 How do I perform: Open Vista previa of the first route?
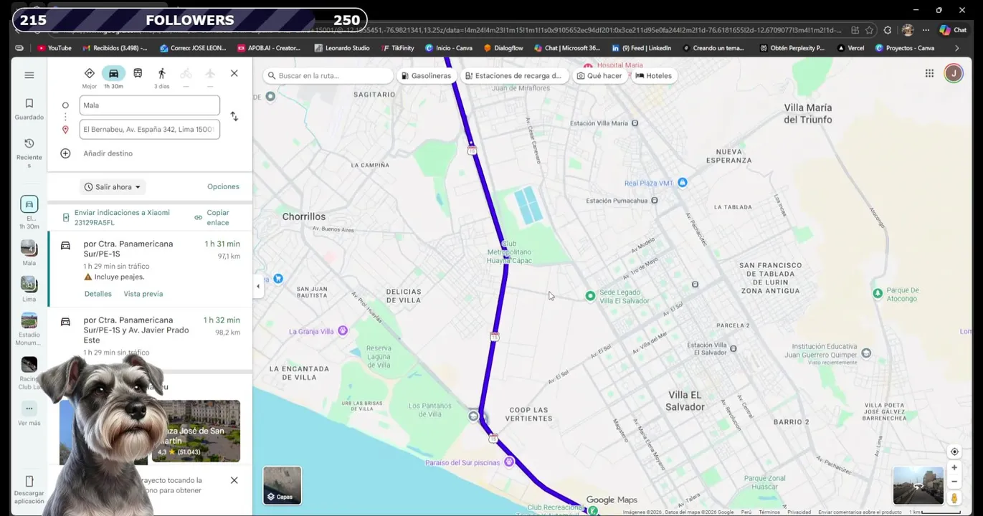point(143,294)
